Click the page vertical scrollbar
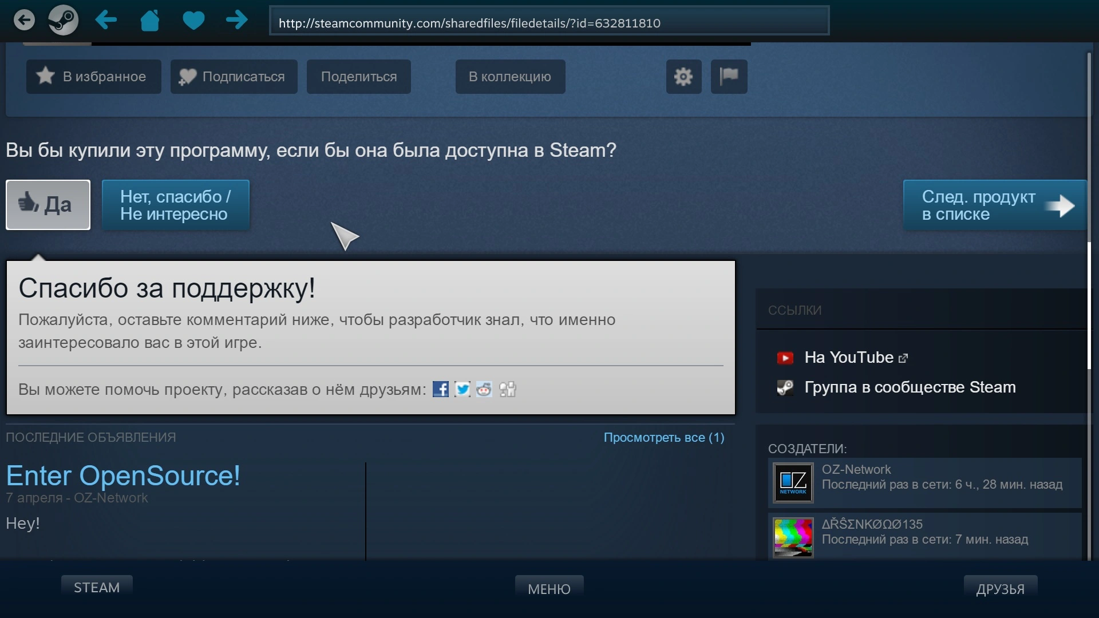The width and height of the screenshot is (1099, 618). point(1089,307)
